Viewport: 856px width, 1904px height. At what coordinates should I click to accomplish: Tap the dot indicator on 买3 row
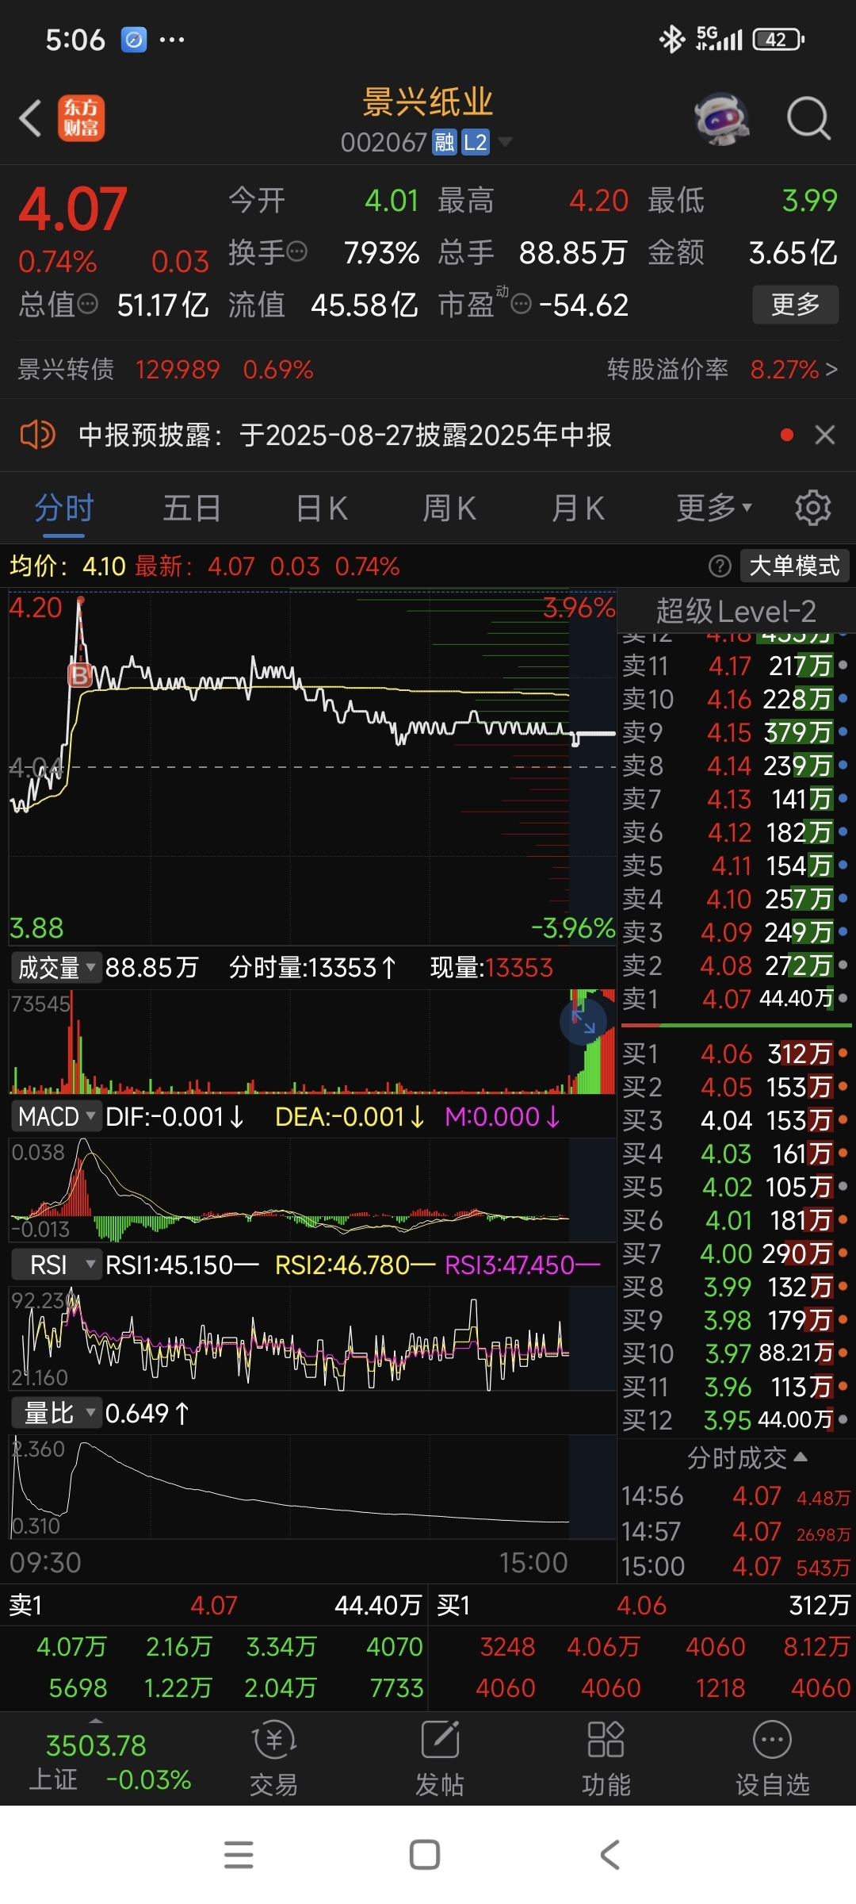click(843, 1120)
